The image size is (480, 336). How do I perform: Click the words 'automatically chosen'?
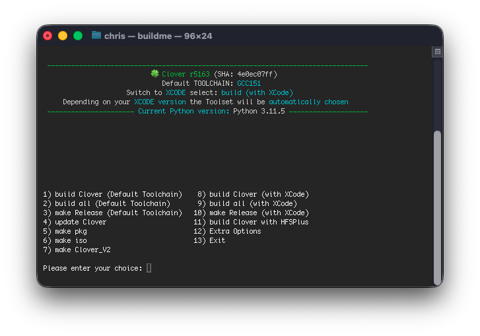point(308,102)
